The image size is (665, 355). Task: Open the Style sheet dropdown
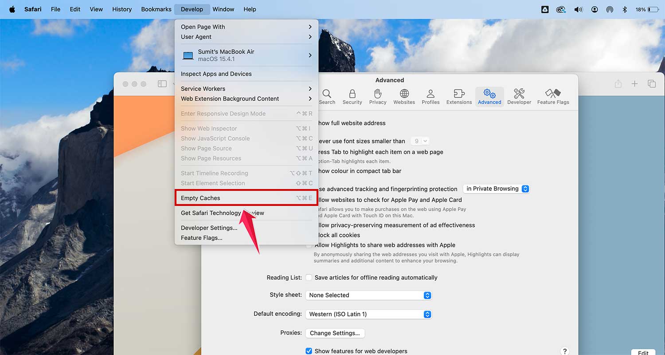point(368,295)
